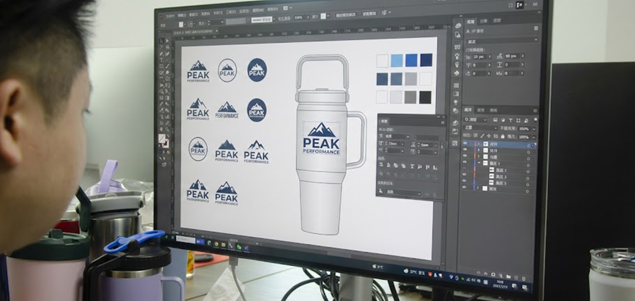The width and height of the screenshot is (635, 301).
Task: Open the blending mode dropdown in Layers
Action: point(481,128)
